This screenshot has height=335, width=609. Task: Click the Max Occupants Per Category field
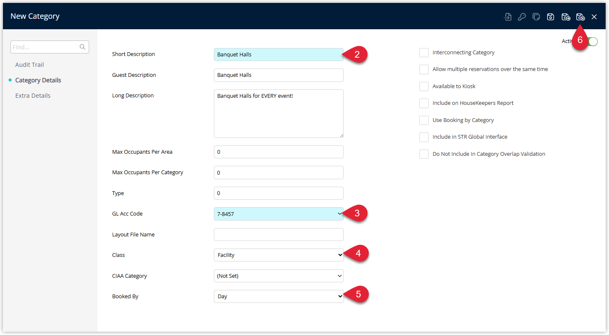pyautogui.click(x=279, y=173)
